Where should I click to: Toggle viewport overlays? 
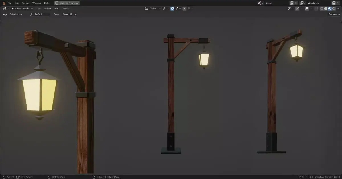pyautogui.click(x=307, y=9)
